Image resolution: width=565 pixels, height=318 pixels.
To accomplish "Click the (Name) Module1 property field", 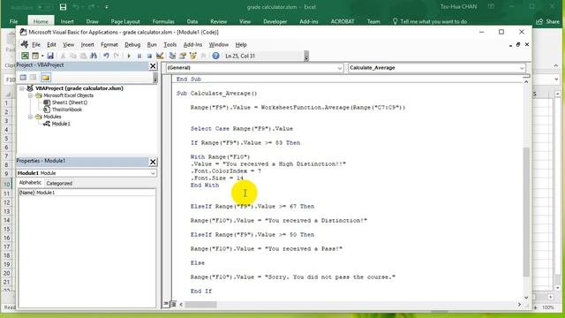I will tap(87, 193).
